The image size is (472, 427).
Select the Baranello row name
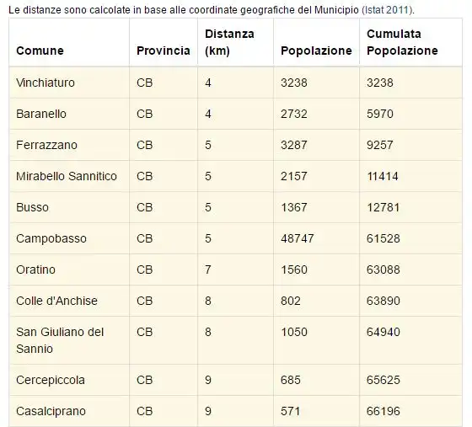[x=41, y=114]
